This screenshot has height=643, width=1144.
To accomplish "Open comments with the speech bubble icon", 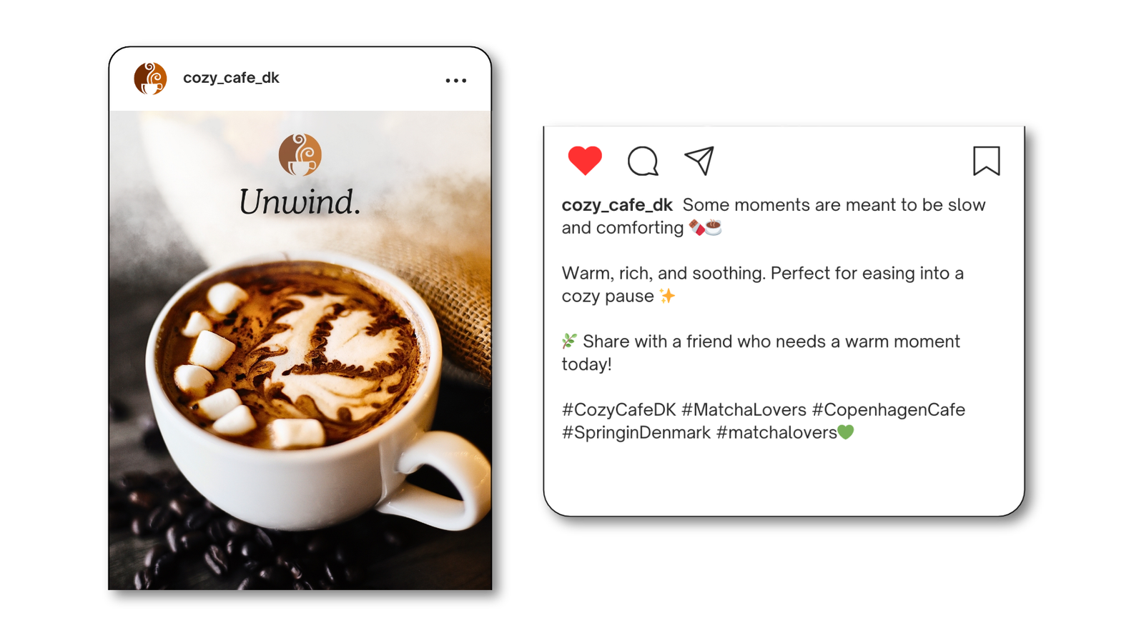I will tap(643, 161).
